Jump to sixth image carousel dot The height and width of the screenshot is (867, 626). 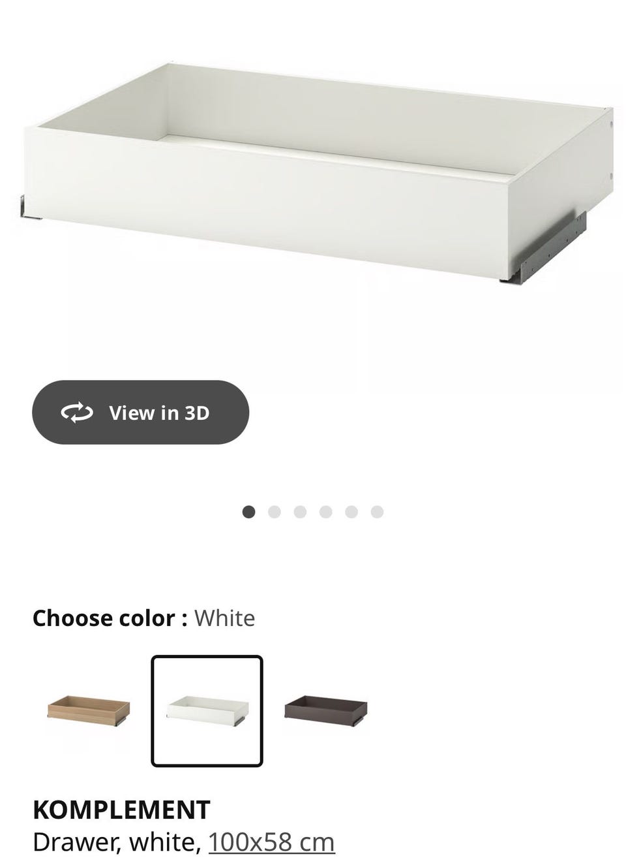click(377, 512)
